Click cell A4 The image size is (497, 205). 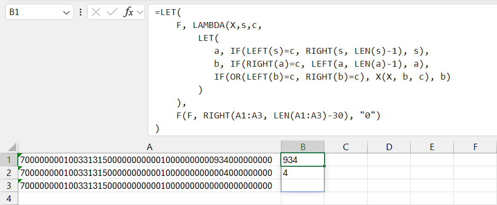(150, 199)
